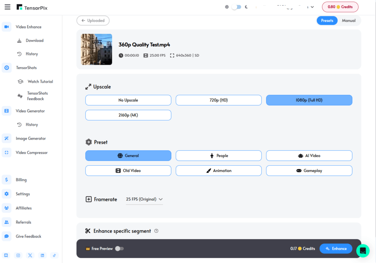Select the 2160p (4K) upscale option
Viewport: 376px width, 263px height.
pyautogui.click(x=128, y=115)
